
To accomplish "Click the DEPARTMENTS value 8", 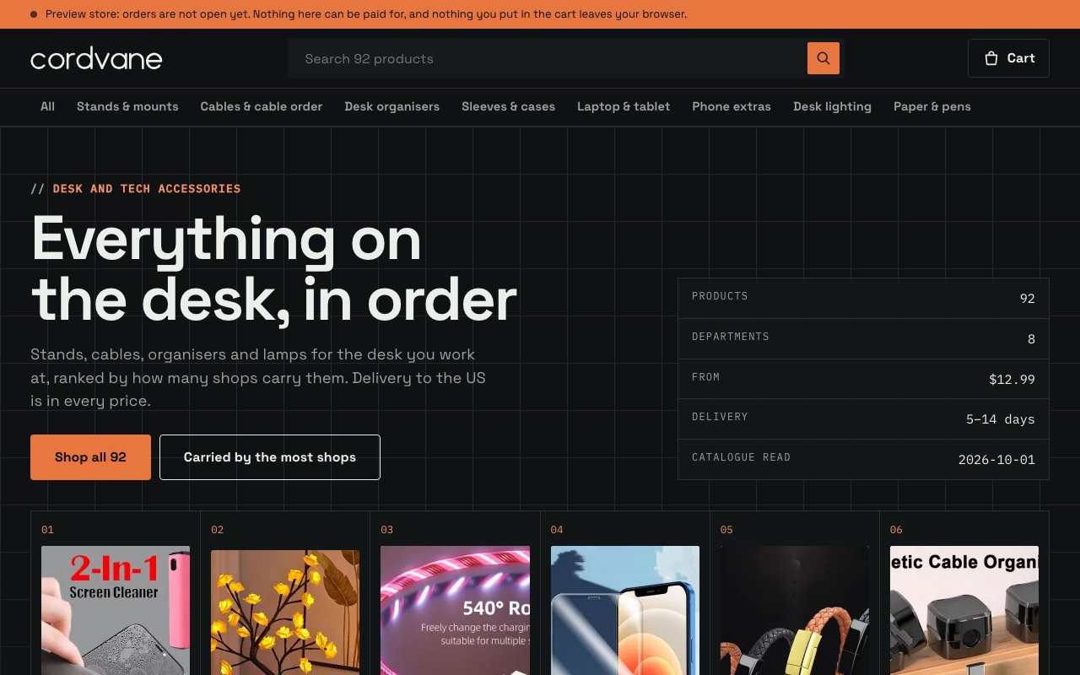I will click(x=1031, y=339).
